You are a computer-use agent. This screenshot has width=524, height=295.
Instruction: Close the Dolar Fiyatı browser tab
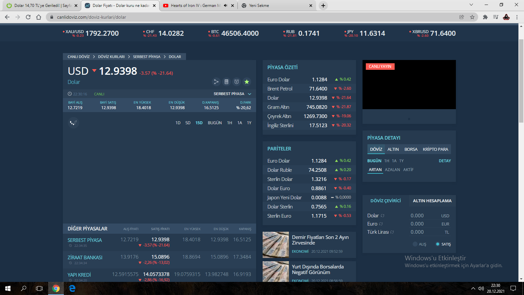coord(154,6)
